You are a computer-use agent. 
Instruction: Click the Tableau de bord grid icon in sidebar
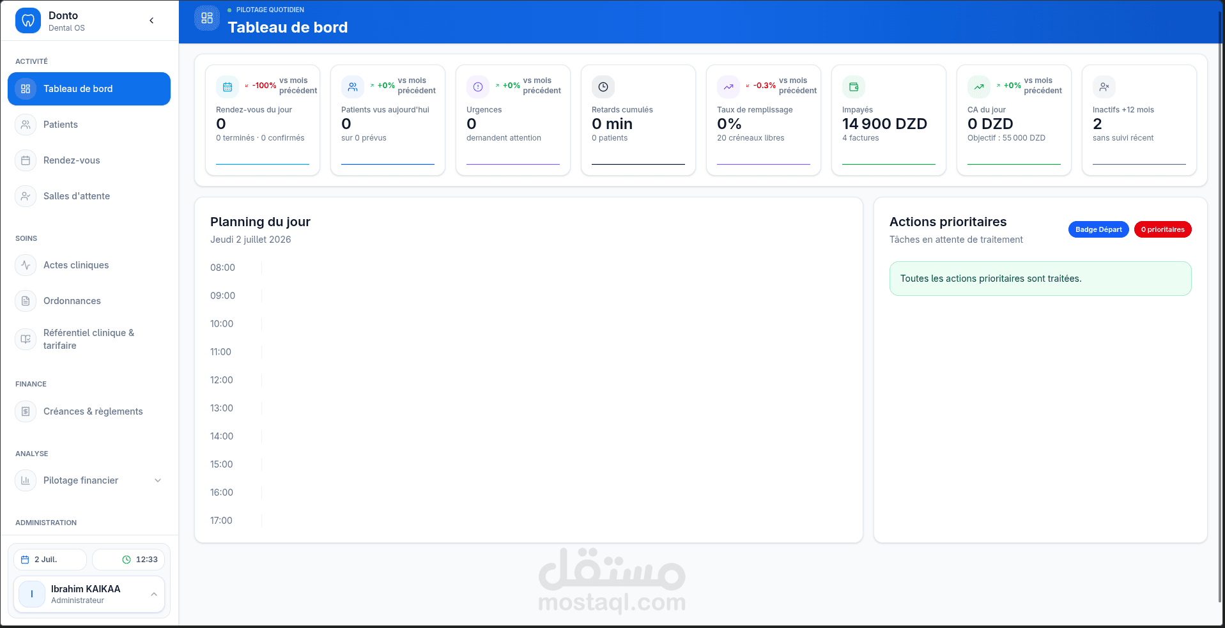[26, 89]
